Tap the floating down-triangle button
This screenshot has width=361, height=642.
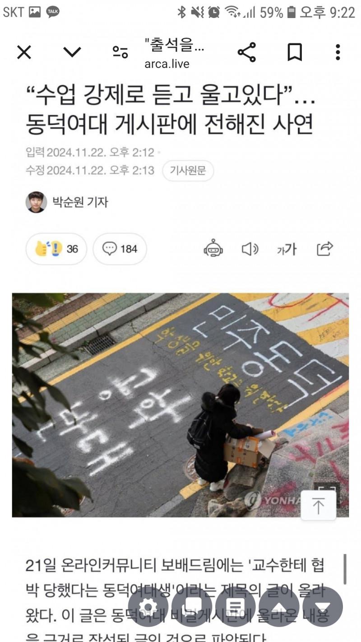(323, 606)
